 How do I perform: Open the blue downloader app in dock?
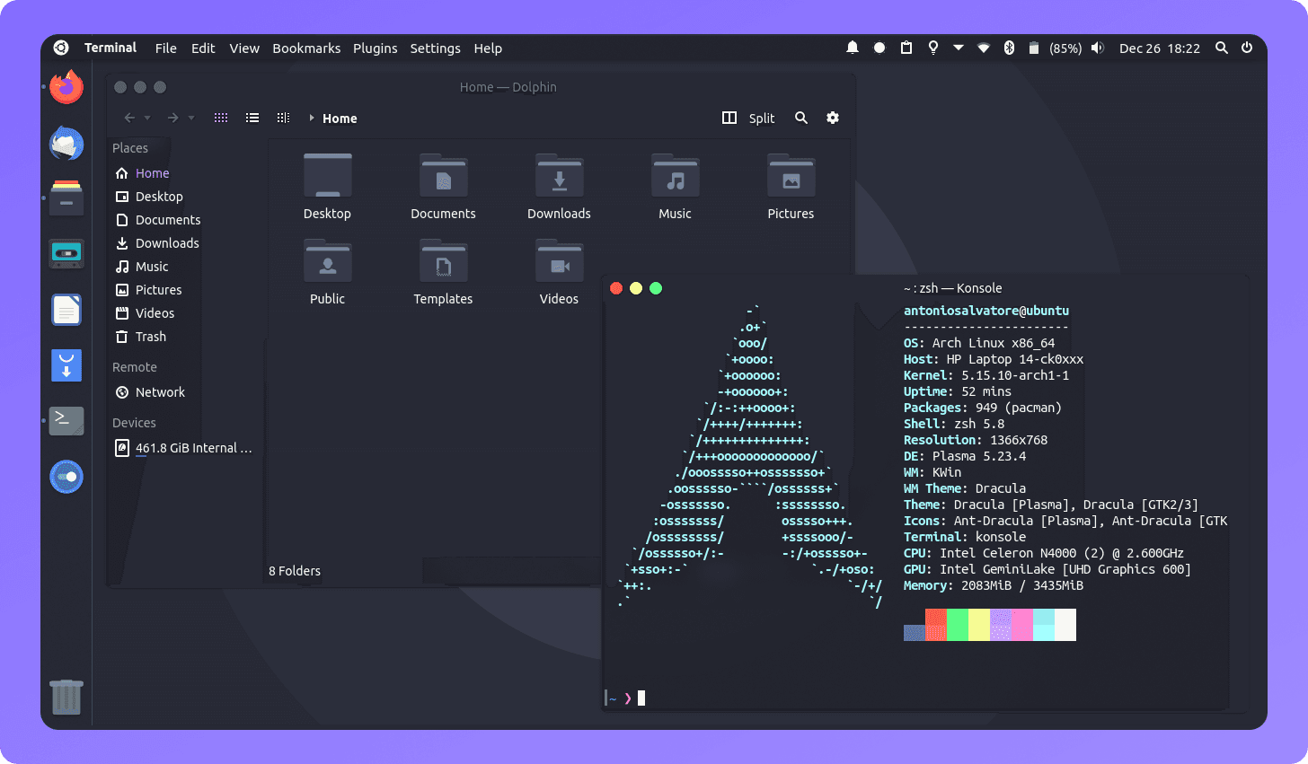(66, 365)
